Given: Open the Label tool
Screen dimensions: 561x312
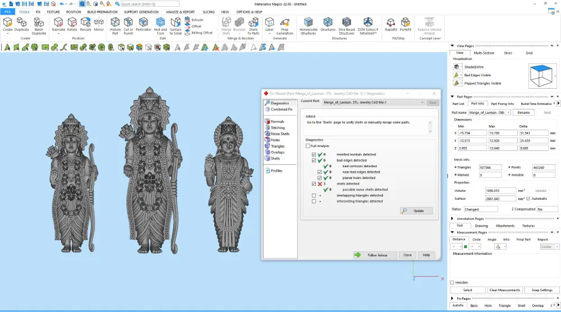Looking at the screenshot, I should [x=269, y=25].
